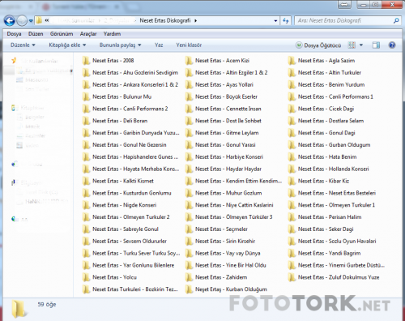Open the Düzen menu
This screenshot has width=405, height=321.
(x=36, y=34)
